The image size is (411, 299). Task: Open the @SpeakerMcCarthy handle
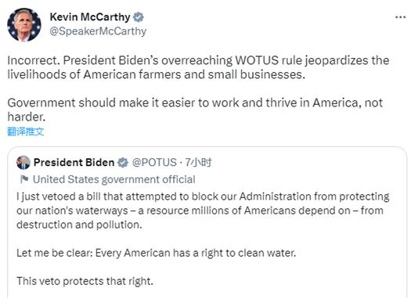tap(98, 31)
